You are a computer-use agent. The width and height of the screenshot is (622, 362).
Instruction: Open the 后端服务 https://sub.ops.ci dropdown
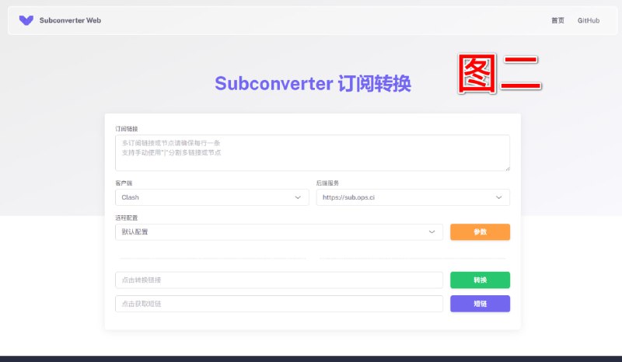pos(413,197)
